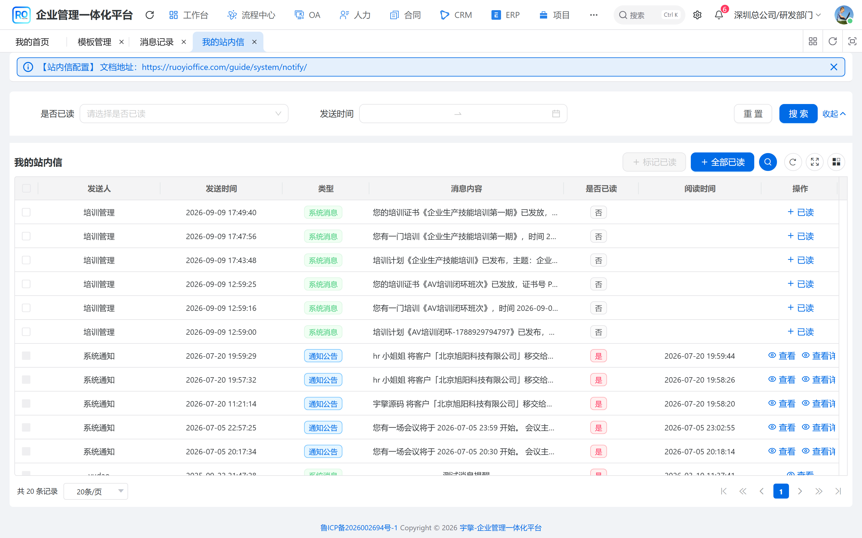Open the ERP menu
Screen dimensions: 862x538
coord(506,15)
